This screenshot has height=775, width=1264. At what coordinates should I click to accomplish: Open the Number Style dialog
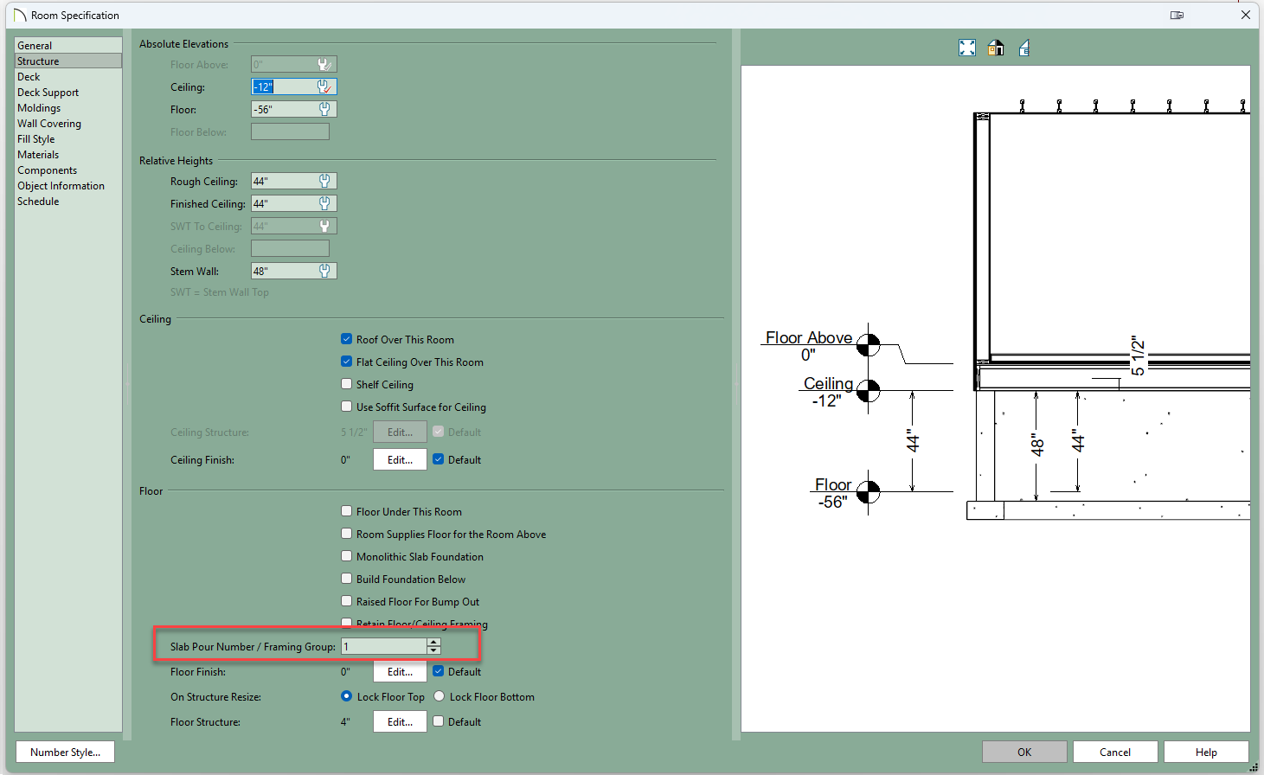pos(65,753)
